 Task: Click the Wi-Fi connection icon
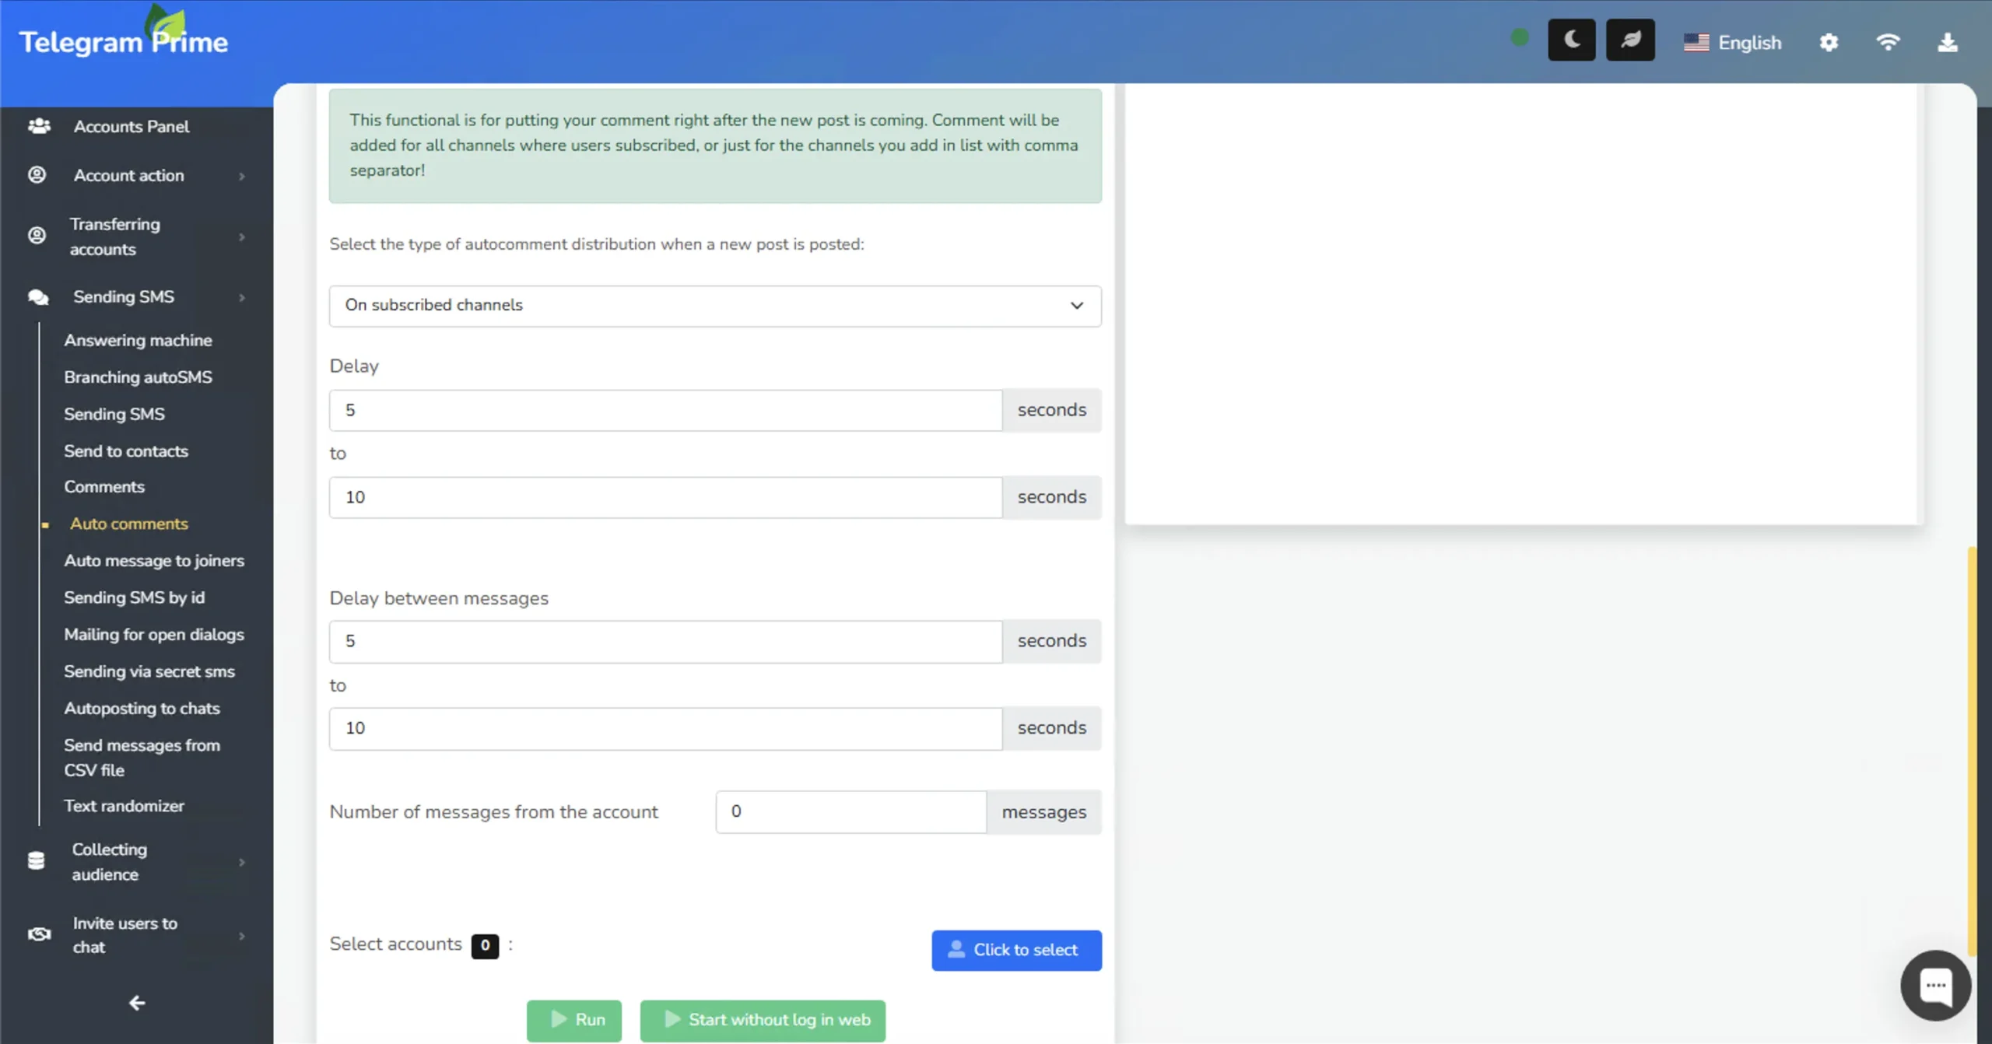click(x=1888, y=43)
